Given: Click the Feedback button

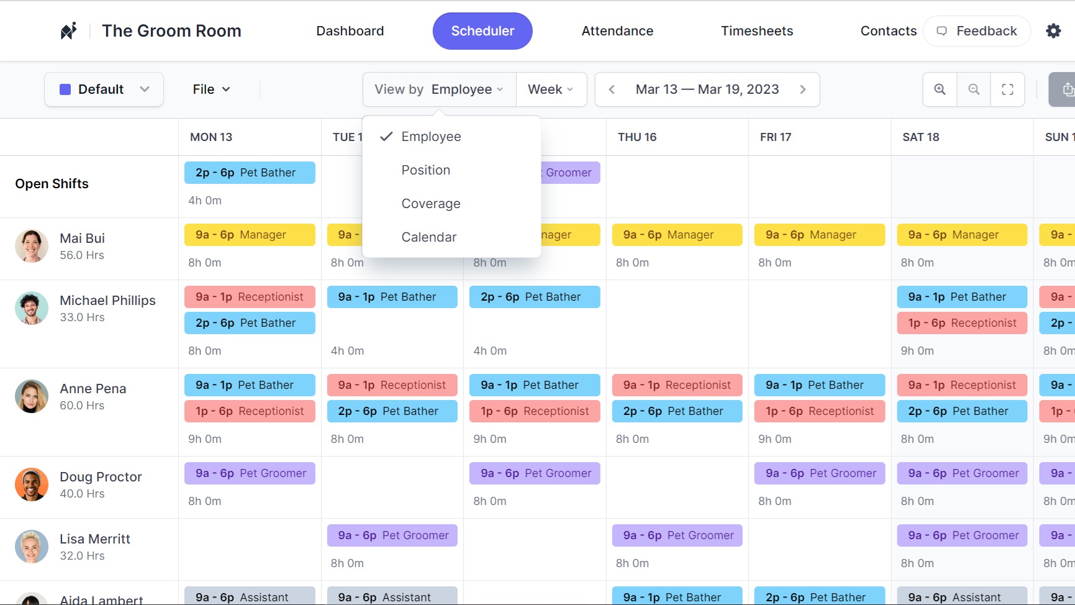Looking at the screenshot, I should pyautogui.click(x=976, y=31).
